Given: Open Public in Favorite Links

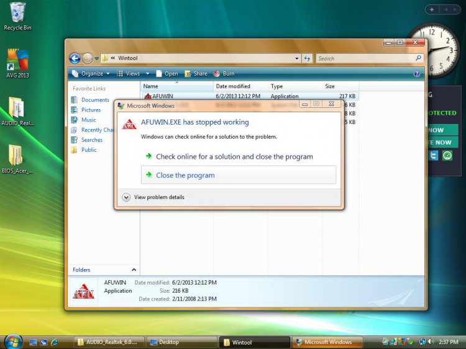Looking at the screenshot, I should click(84, 150).
